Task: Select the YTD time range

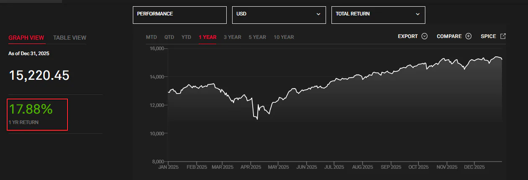Action: [x=186, y=37]
